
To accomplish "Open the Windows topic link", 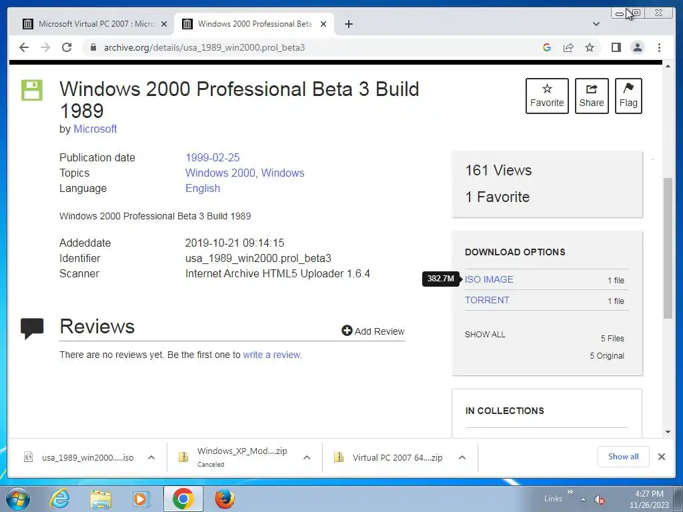I will 283,173.
